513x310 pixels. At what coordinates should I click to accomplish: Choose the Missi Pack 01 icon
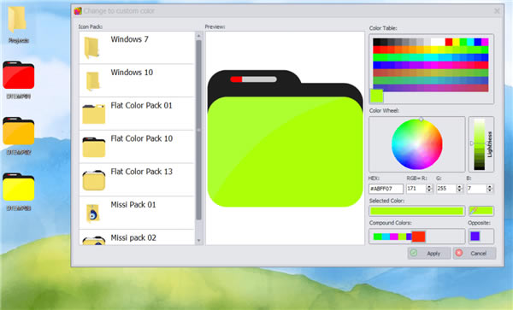click(x=137, y=213)
